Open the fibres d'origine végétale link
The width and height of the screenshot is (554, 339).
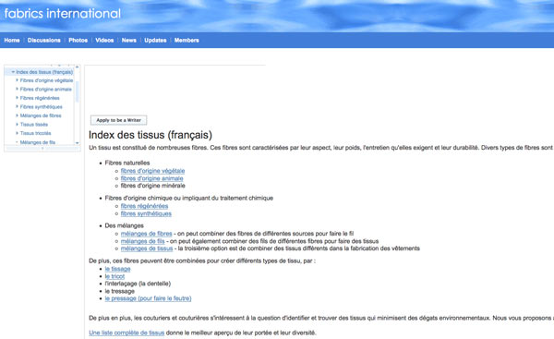point(152,171)
